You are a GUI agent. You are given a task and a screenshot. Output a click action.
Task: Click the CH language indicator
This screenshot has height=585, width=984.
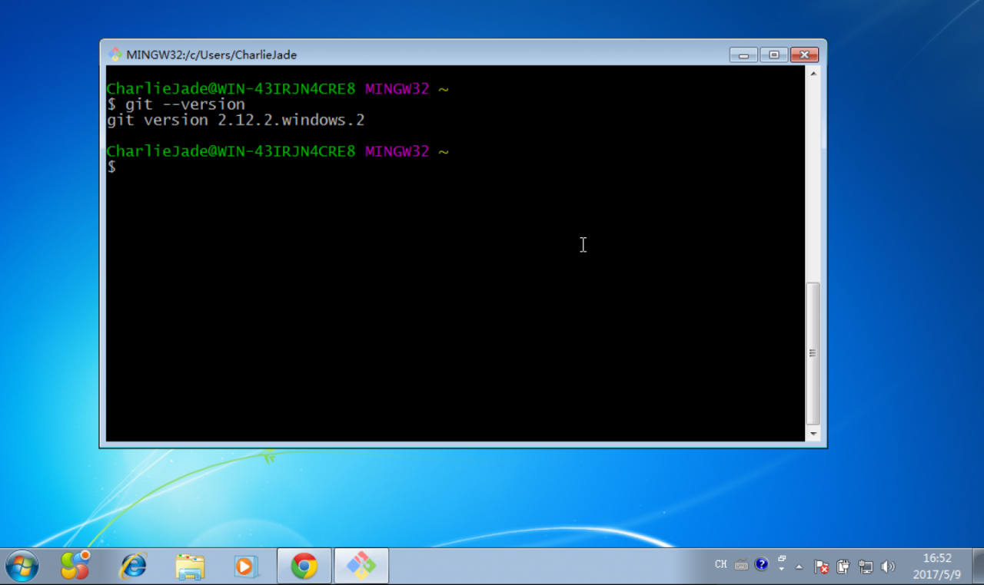pyautogui.click(x=720, y=564)
